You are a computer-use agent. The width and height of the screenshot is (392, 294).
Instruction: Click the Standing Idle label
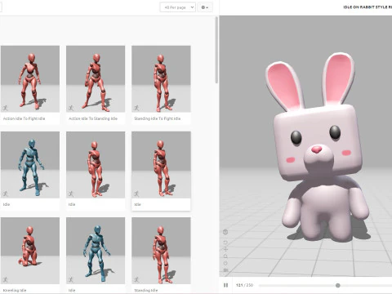click(146, 290)
